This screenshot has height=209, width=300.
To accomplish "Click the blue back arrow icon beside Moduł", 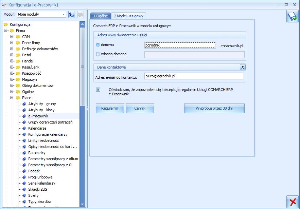I will click(x=72, y=15).
